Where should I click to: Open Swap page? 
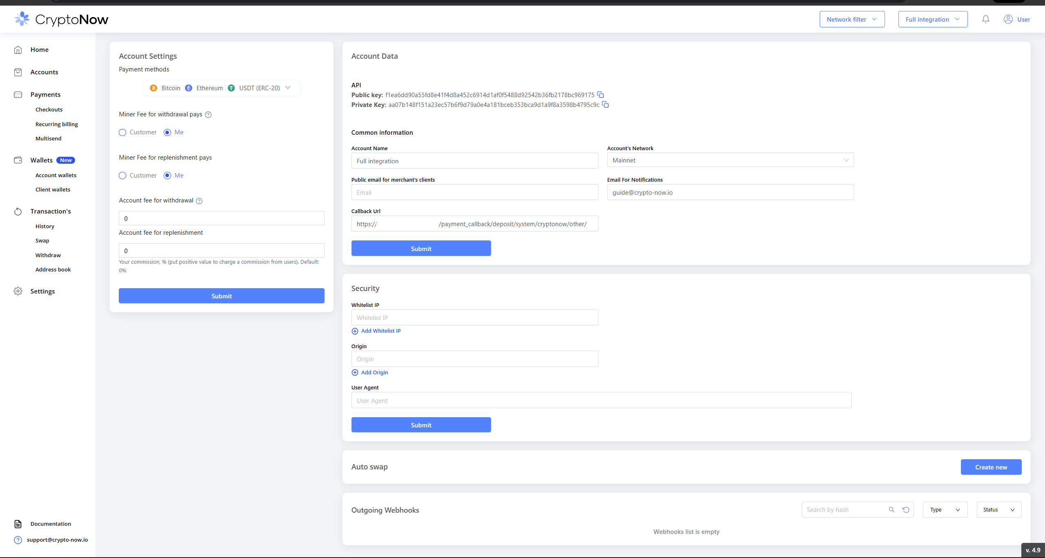42,240
